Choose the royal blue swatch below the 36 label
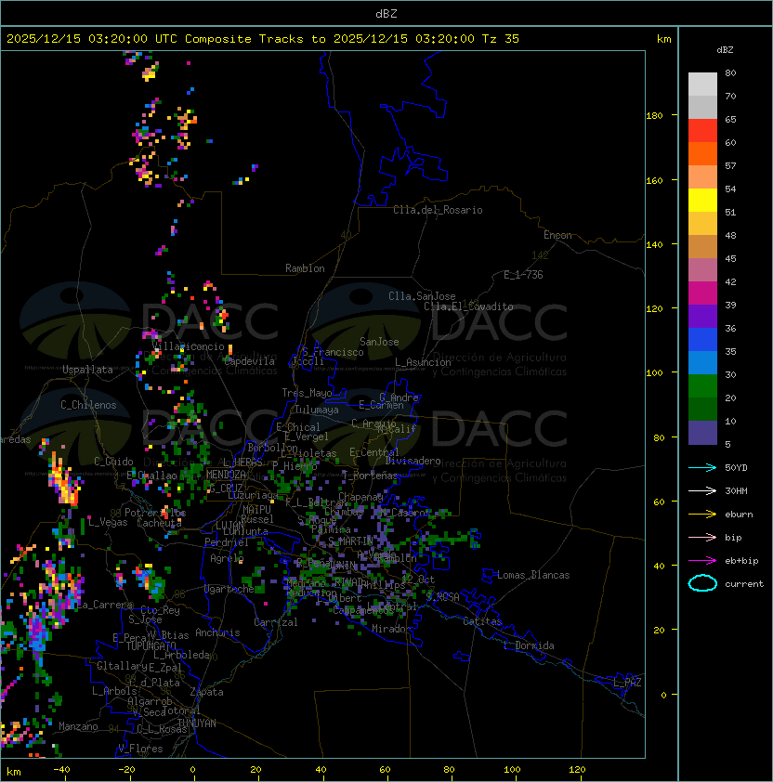Image resolution: width=773 pixels, height=782 pixels. click(x=702, y=340)
